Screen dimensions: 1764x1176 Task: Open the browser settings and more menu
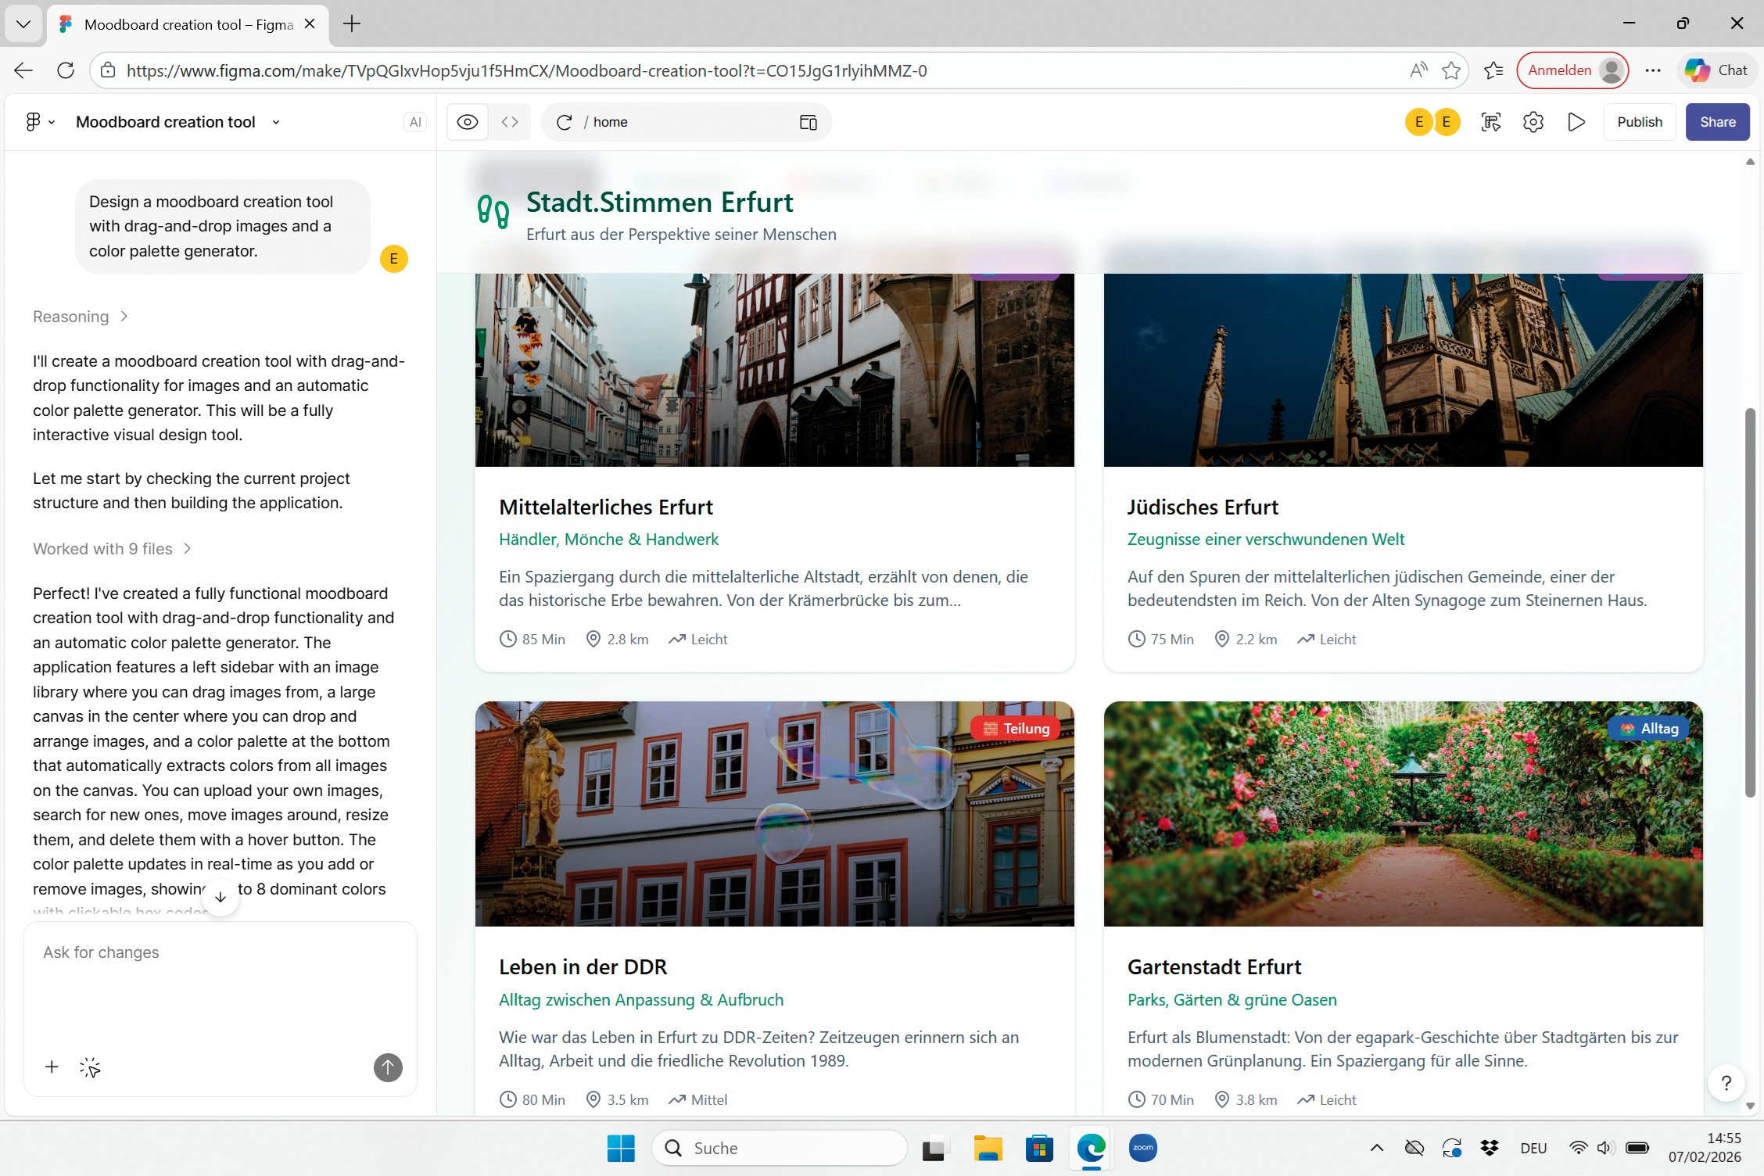1652,70
